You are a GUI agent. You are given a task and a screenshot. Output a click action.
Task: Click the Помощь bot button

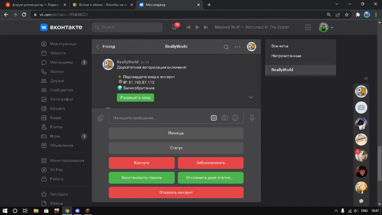pos(176,133)
